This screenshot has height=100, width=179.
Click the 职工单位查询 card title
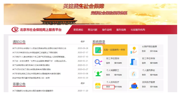(113, 58)
